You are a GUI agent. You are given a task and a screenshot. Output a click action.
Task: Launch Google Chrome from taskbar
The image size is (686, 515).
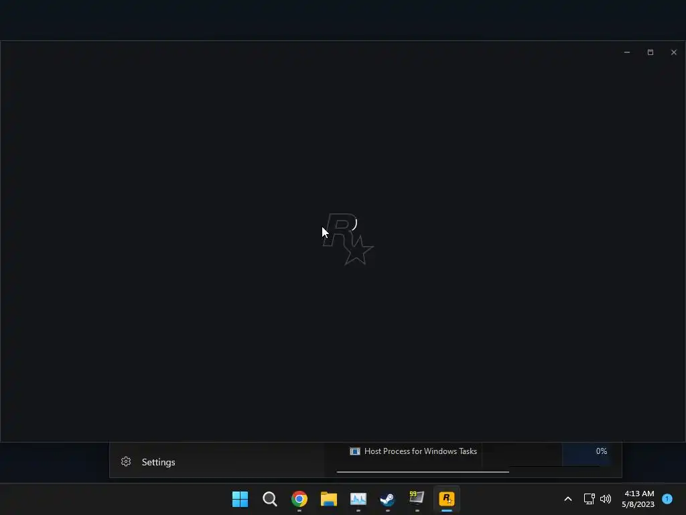coord(299,499)
